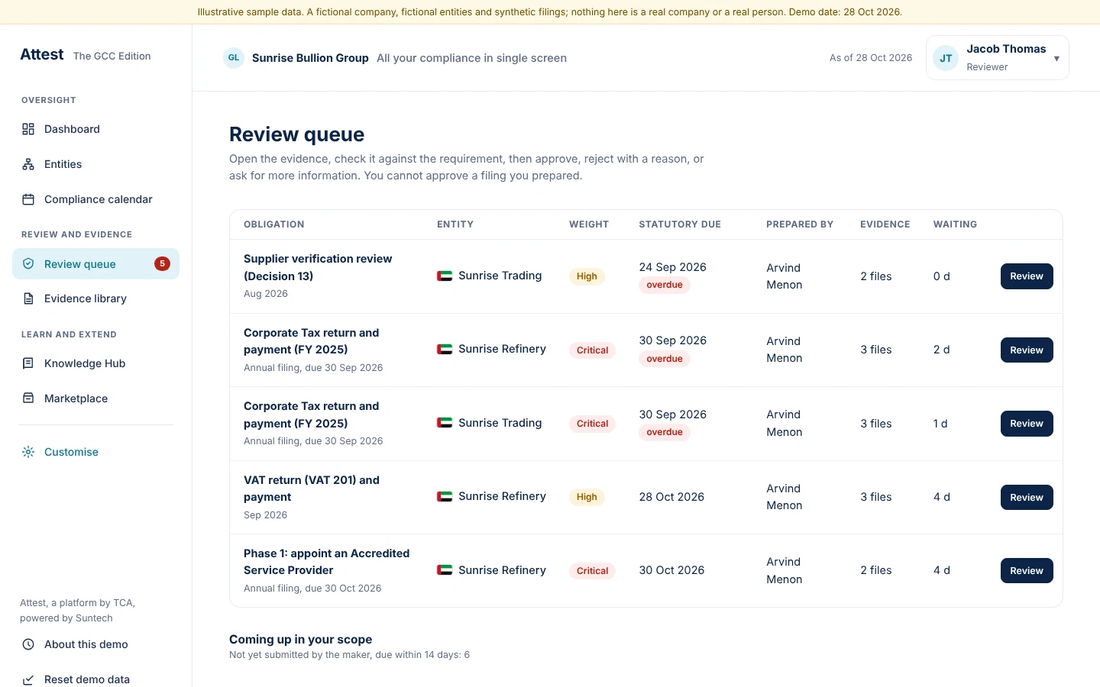The height and width of the screenshot is (687, 1100).
Task: Click the Evidence library document icon
Action: coord(28,298)
